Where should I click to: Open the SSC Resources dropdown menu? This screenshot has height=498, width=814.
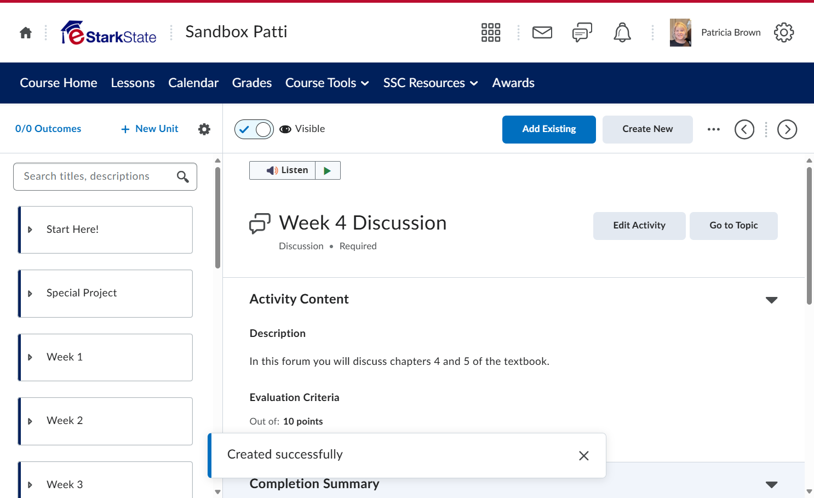pyautogui.click(x=431, y=83)
